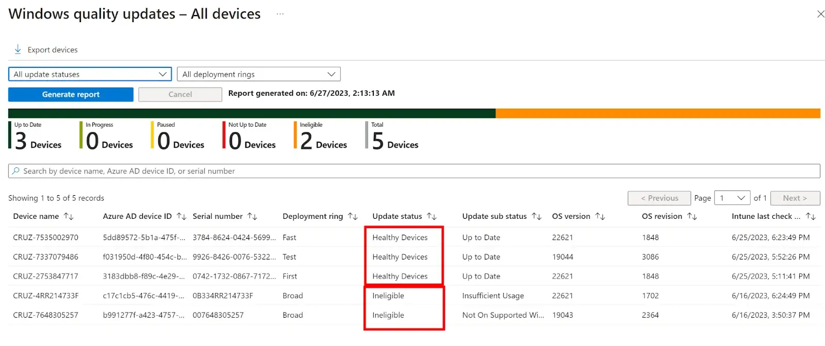The image size is (825, 346).
Task: Sort by Device name arrows
Action: click(69, 216)
